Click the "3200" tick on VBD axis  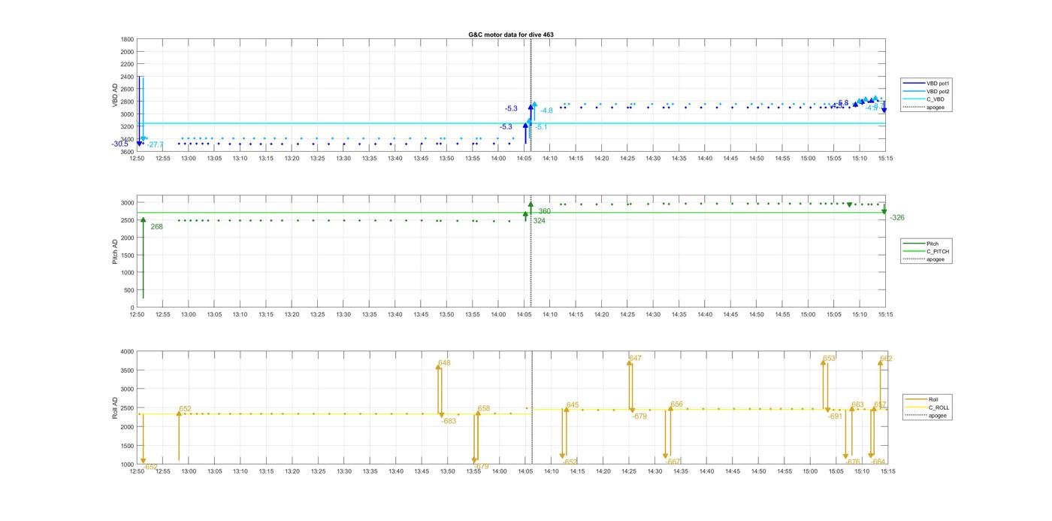(127, 127)
